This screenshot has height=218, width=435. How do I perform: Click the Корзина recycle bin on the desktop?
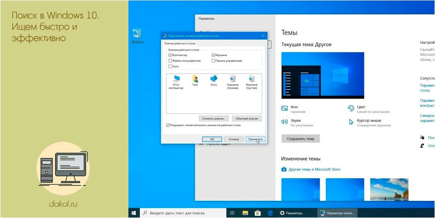(137, 35)
